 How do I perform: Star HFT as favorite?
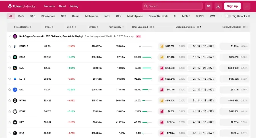click(10, 122)
